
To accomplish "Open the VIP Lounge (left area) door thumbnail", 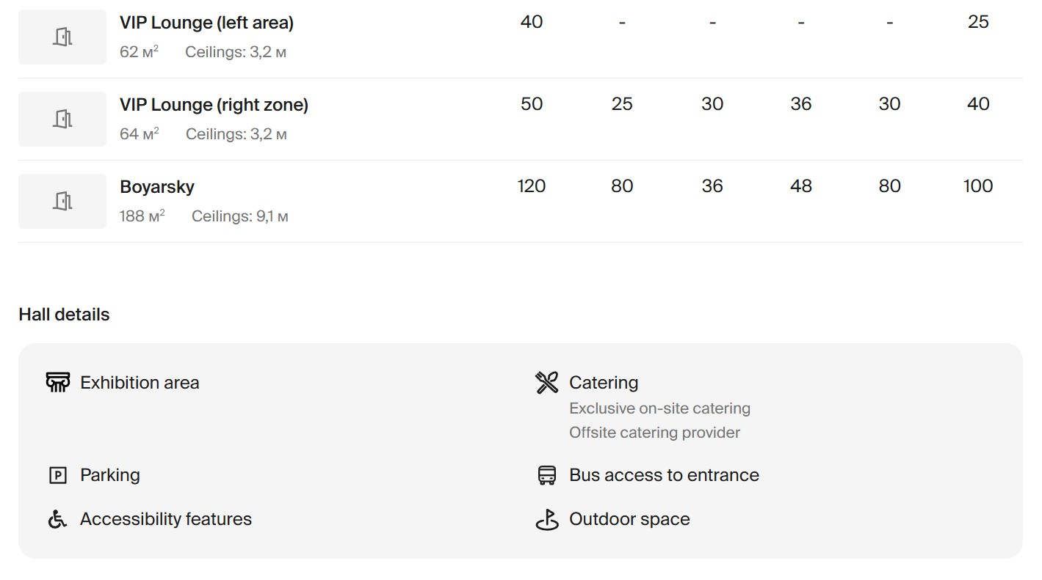I will tap(62, 37).
